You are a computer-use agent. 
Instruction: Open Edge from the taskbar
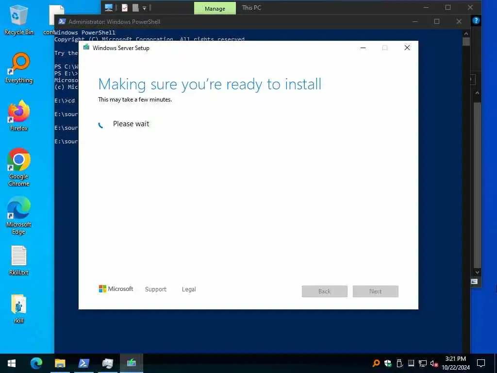tap(36, 363)
